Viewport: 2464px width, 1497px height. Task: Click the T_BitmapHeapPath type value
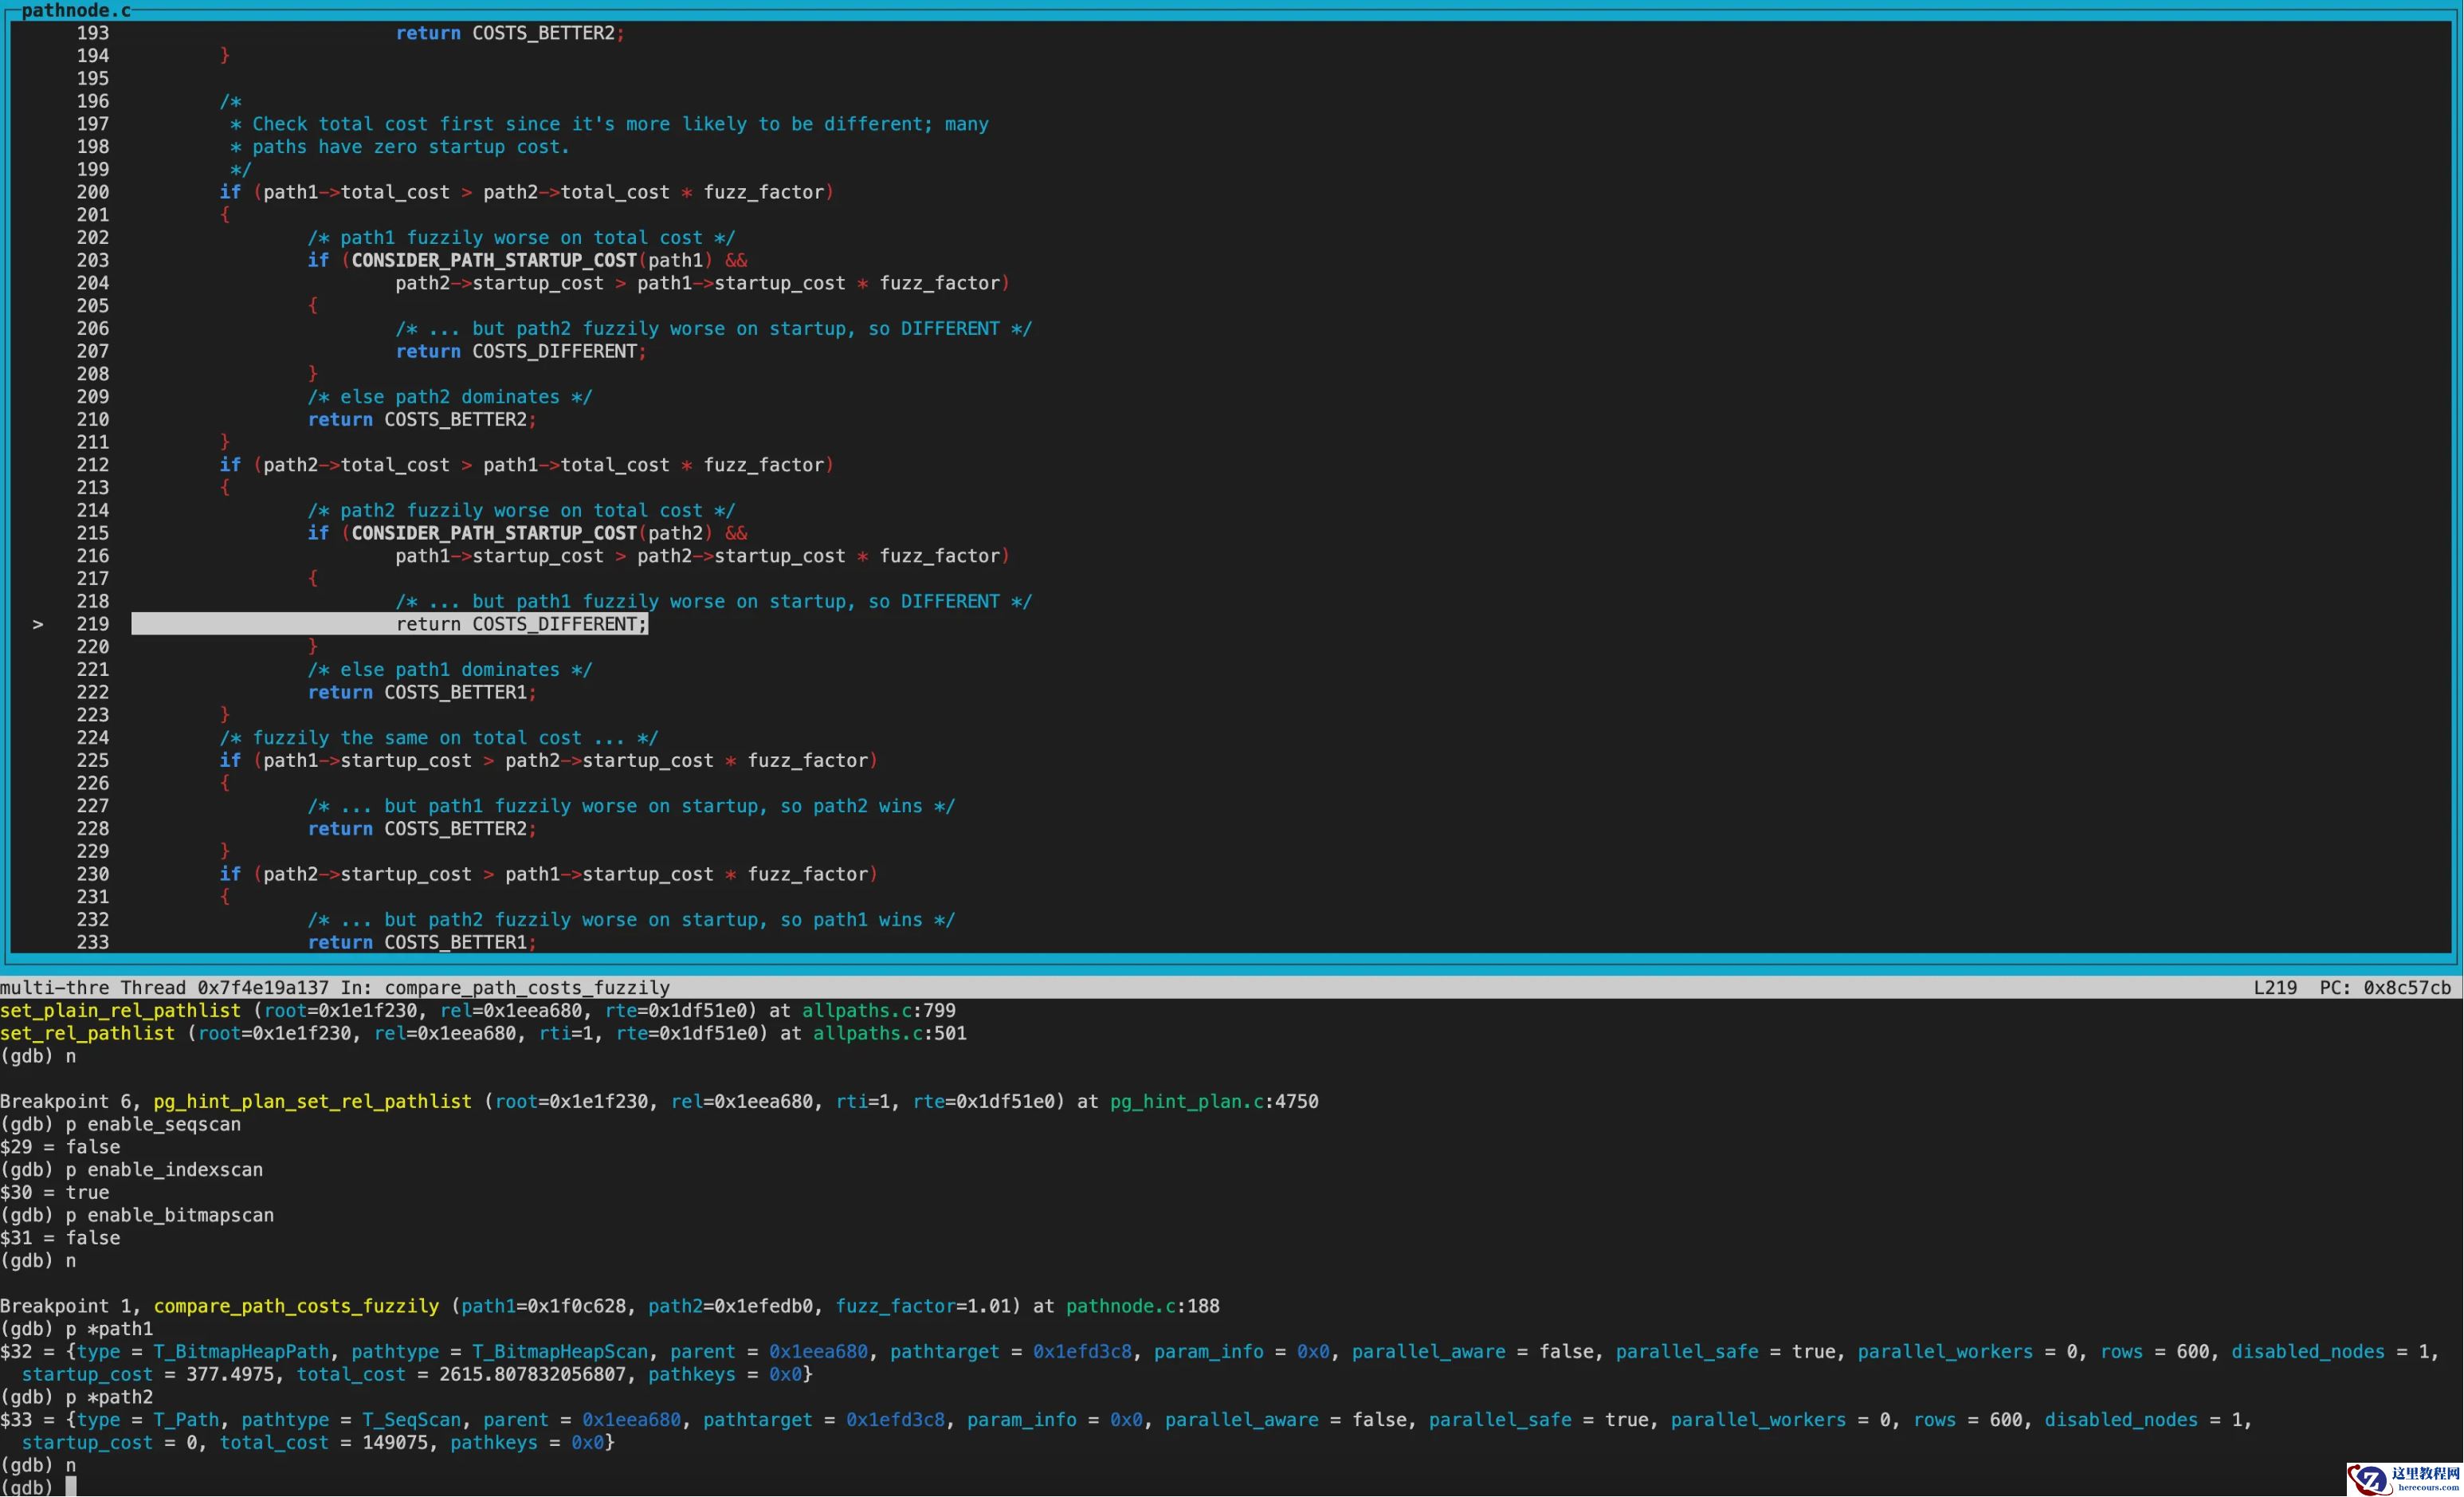pos(241,1351)
